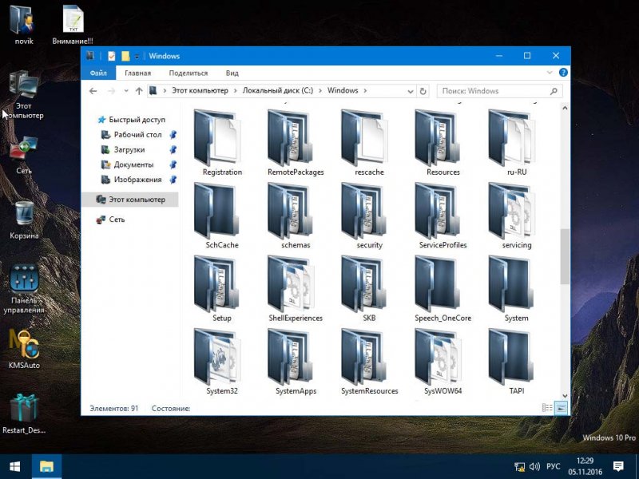The height and width of the screenshot is (479, 639).
Task: Select the Панель управления desktop icon
Action: pos(24,289)
